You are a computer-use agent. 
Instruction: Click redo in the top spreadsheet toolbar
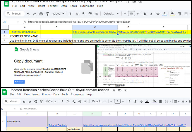click(35, 14)
